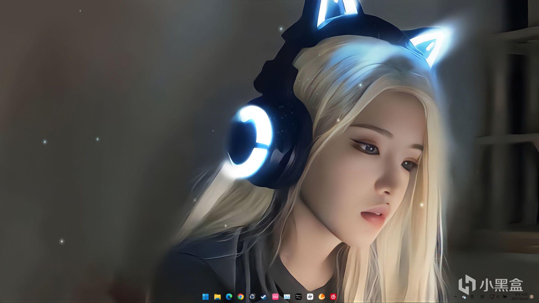Open the clock showing 下午 4:55
539x303 pixels.
click(519, 297)
